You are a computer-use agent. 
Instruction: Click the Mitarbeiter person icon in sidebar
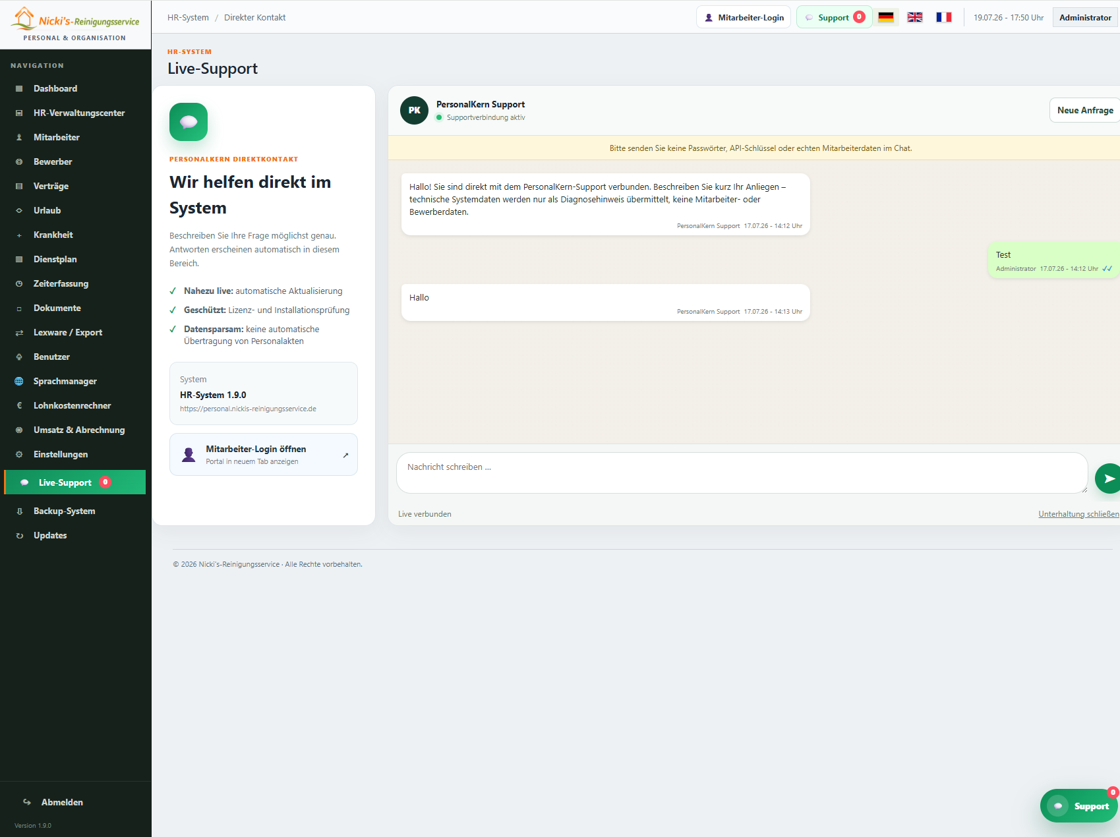click(19, 137)
